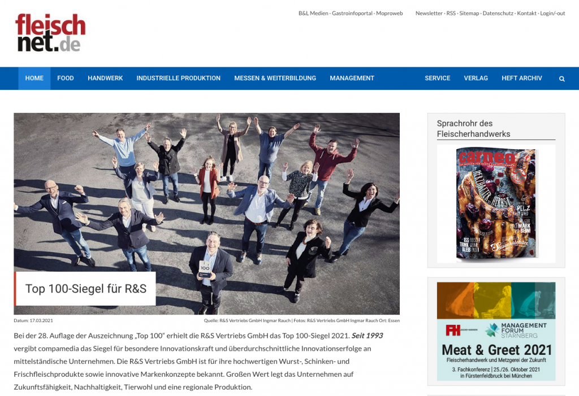Click the carneo magazine cover thumbnail
The image size is (579, 396).
click(496, 204)
